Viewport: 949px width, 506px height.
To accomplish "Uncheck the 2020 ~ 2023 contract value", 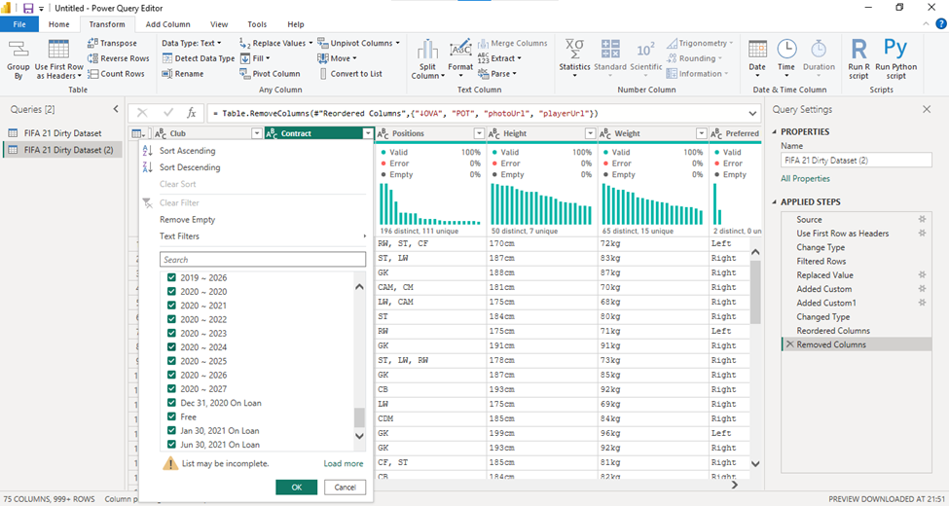I will tap(171, 333).
